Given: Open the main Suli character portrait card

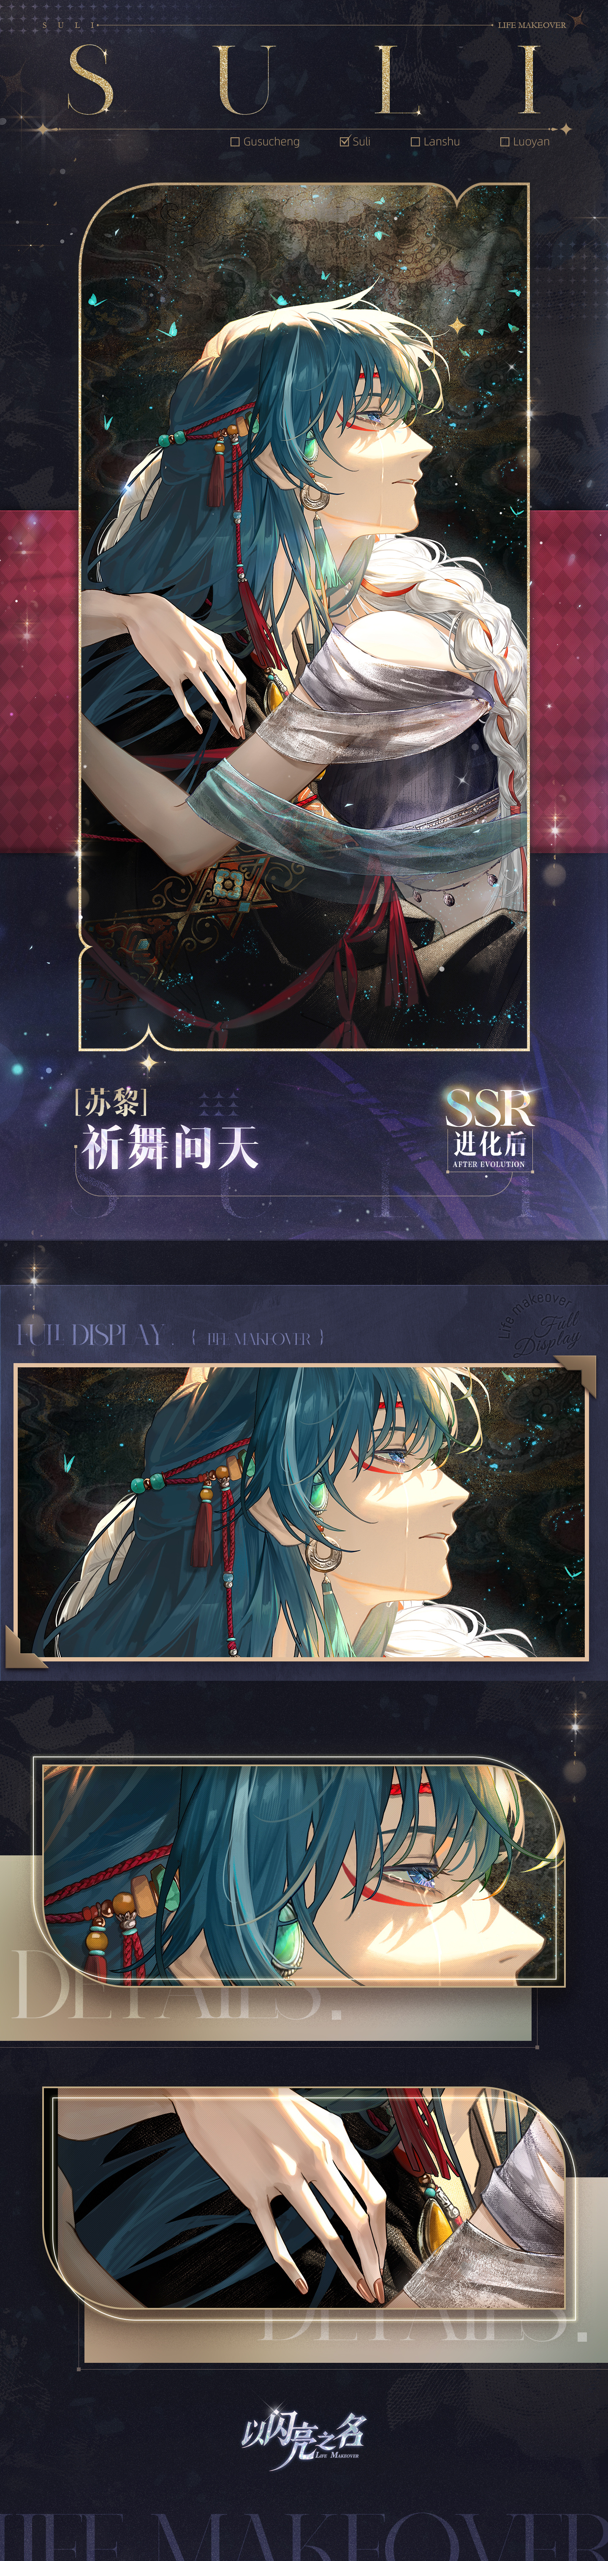Looking at the screenshot, I should tap(304, 616).
